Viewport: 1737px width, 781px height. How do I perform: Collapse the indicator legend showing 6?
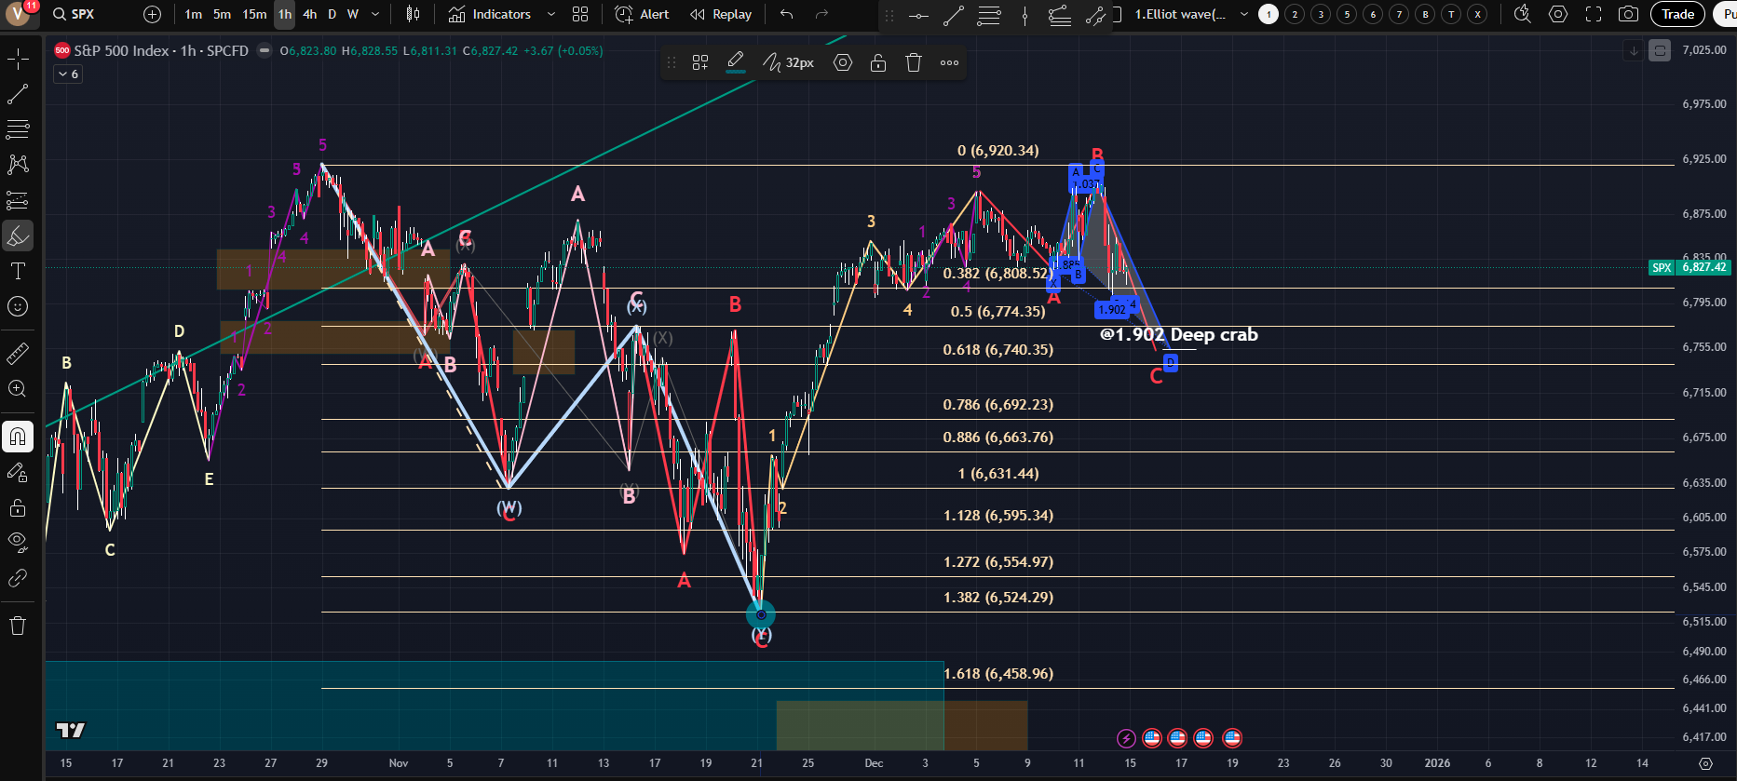[x=63, y=74]
